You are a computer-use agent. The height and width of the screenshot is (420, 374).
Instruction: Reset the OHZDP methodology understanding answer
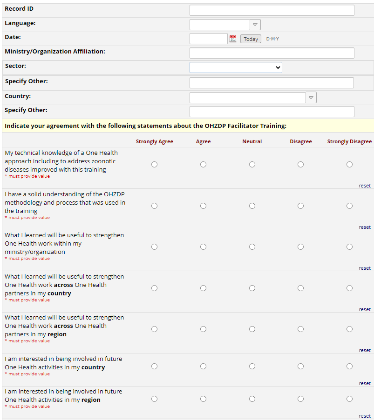[365, 227]
